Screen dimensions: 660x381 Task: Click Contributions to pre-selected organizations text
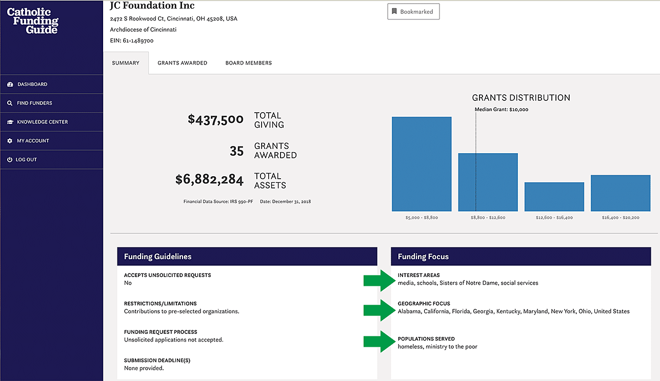pyautogui.click(x=182, y=311)
